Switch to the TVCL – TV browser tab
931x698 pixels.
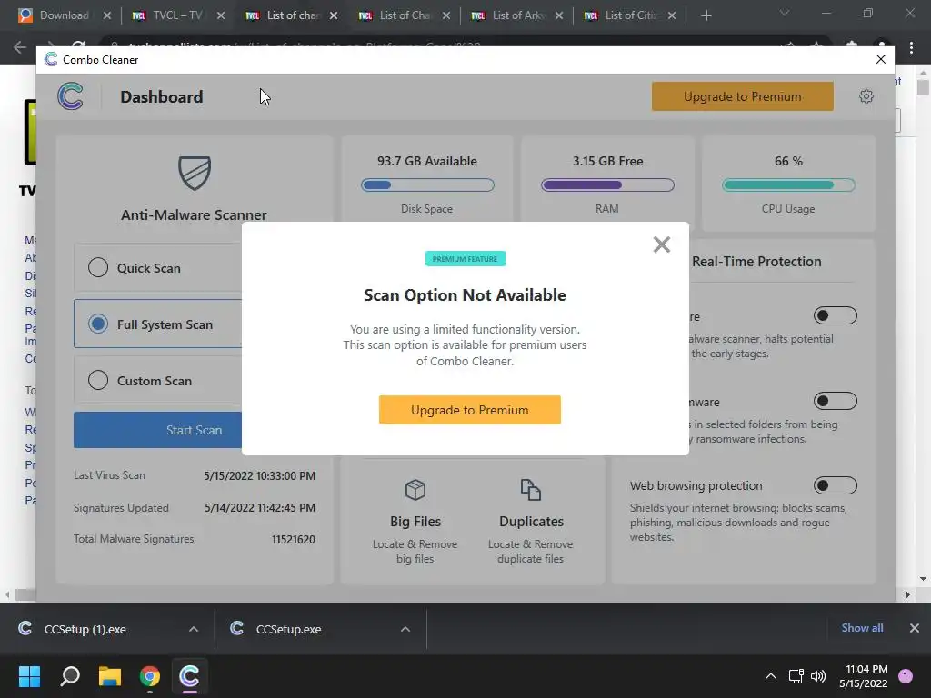tap(177, 15)
